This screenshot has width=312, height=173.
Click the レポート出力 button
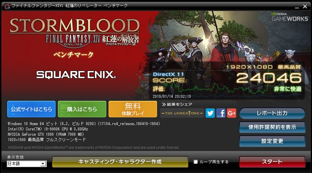click(272, 113)
